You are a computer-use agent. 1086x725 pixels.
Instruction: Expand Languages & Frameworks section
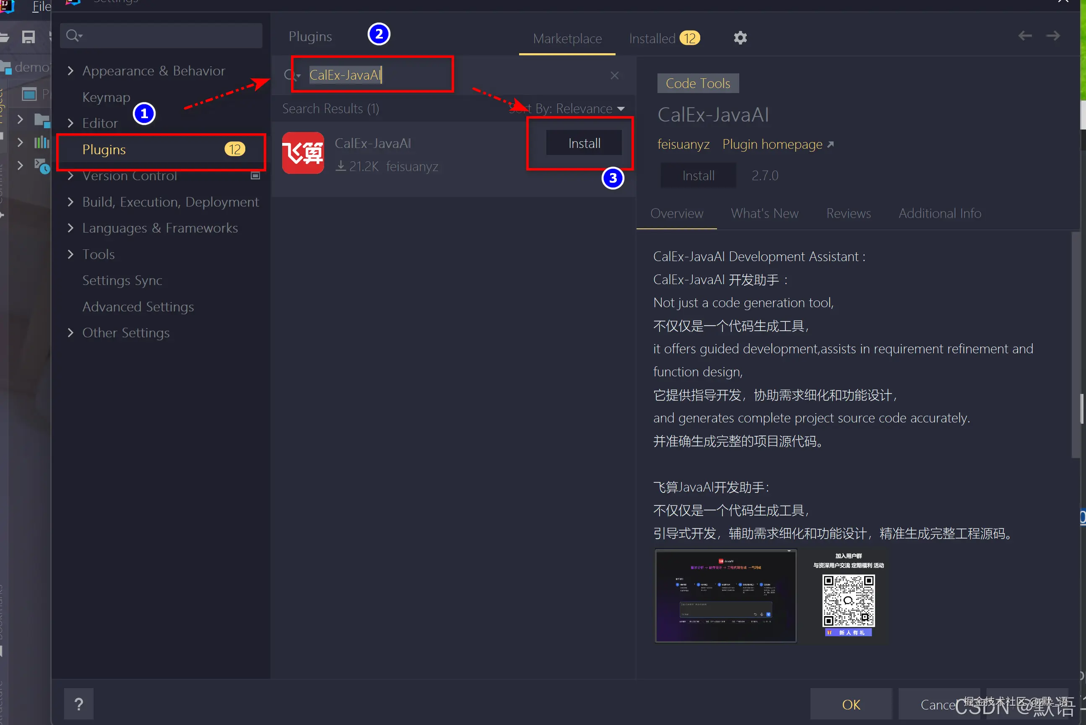(x=70, y=228)
